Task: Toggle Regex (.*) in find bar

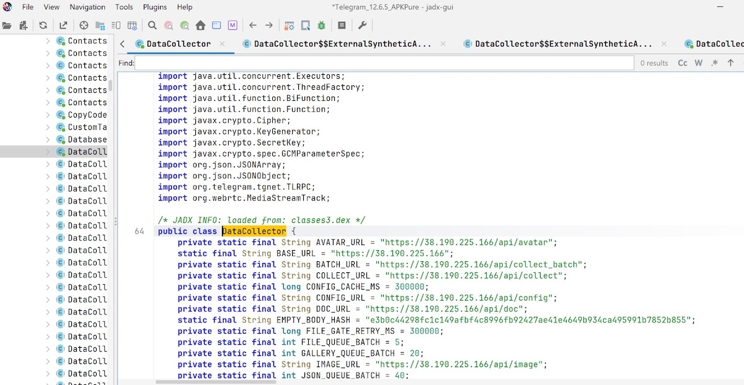Action: tap(714, 63)
